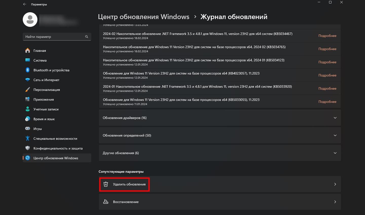Open Подробнее for KB5034467 update
The height and width of the screenshot is (215, 365).
pyautogui.click(x=327, y=36)
